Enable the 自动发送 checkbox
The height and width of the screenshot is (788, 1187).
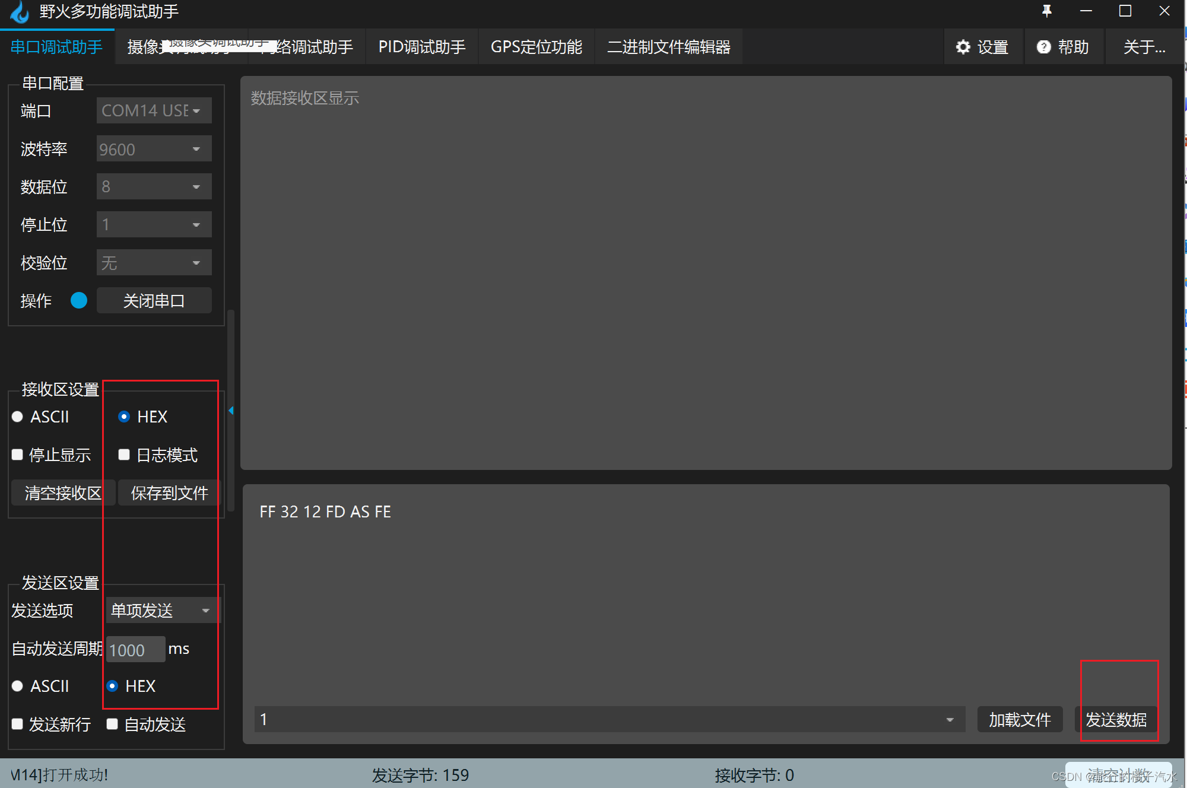click(x=112, y=724)
